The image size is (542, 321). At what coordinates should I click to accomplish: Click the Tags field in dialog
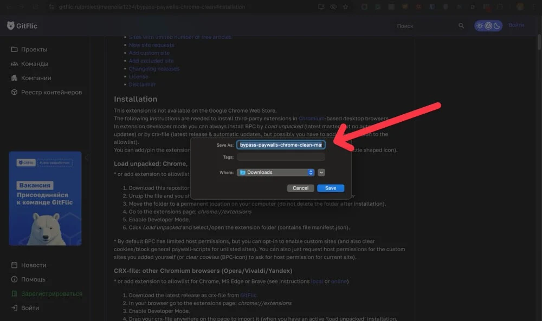pyautogui.click(x=281, y=156)
